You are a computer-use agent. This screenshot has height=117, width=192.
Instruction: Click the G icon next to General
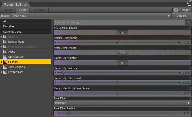5,37
